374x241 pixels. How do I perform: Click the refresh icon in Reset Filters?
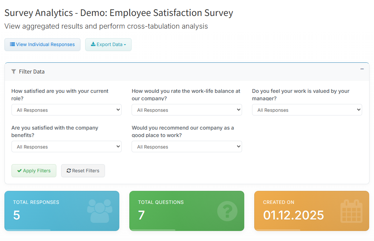(69, 171)
